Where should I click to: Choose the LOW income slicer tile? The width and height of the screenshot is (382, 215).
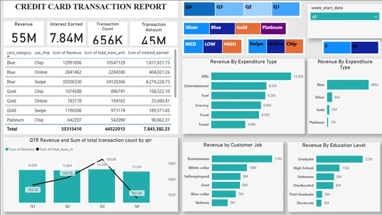[212, 46]
